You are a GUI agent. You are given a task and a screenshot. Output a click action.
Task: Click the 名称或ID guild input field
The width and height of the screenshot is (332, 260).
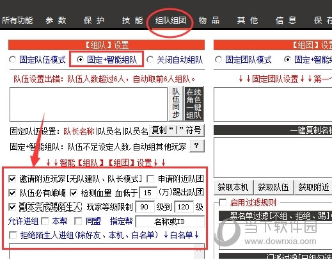pyautogui.click(x=170, y=222)
